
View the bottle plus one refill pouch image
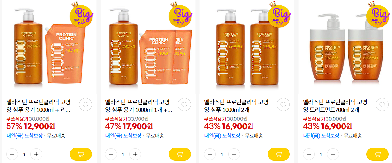click(49, 47)
